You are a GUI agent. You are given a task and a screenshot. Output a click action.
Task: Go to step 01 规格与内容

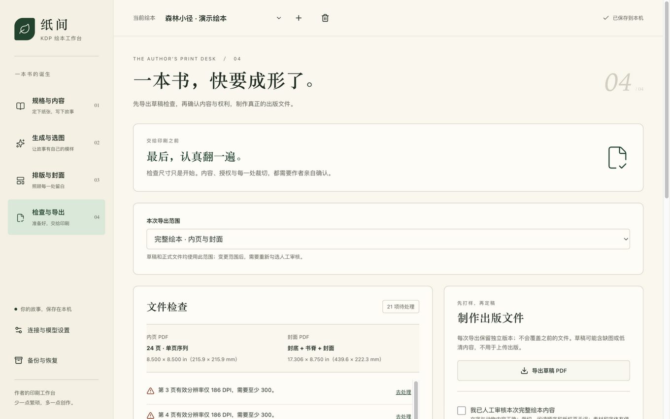tap(57, 105)
